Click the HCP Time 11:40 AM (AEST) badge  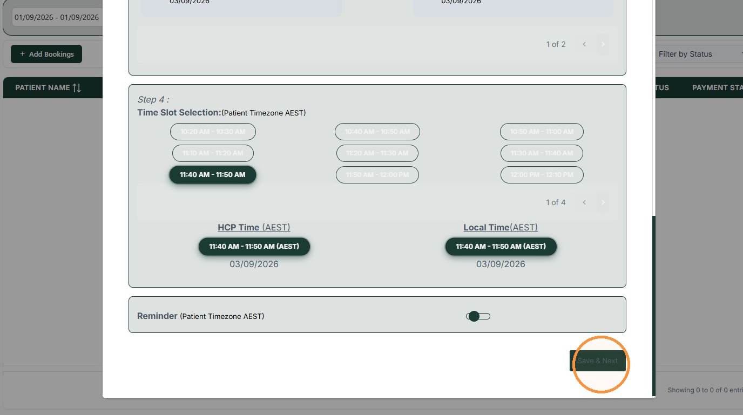(x=254, y=247)
